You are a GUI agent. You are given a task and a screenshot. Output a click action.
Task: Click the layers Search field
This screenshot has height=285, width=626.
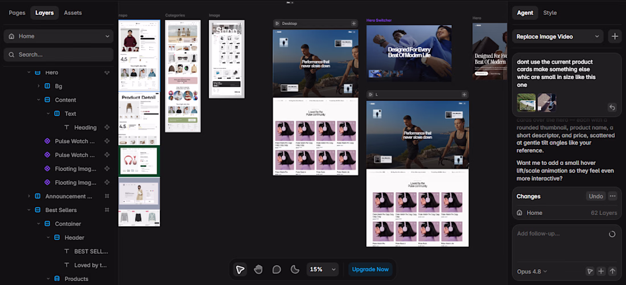pyautogui.click(x=59, y=55)
